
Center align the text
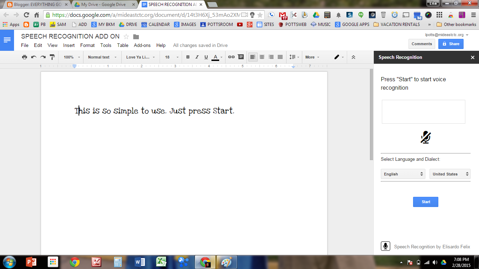[x=262, y=57]
